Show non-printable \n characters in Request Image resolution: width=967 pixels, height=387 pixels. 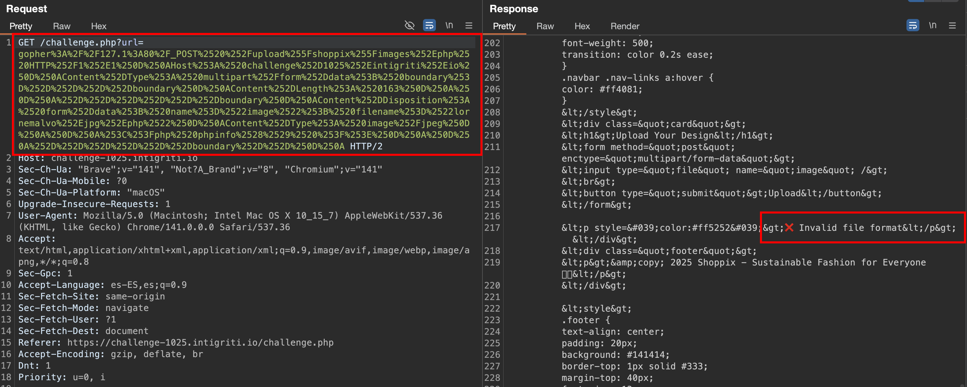click(449, 25)
